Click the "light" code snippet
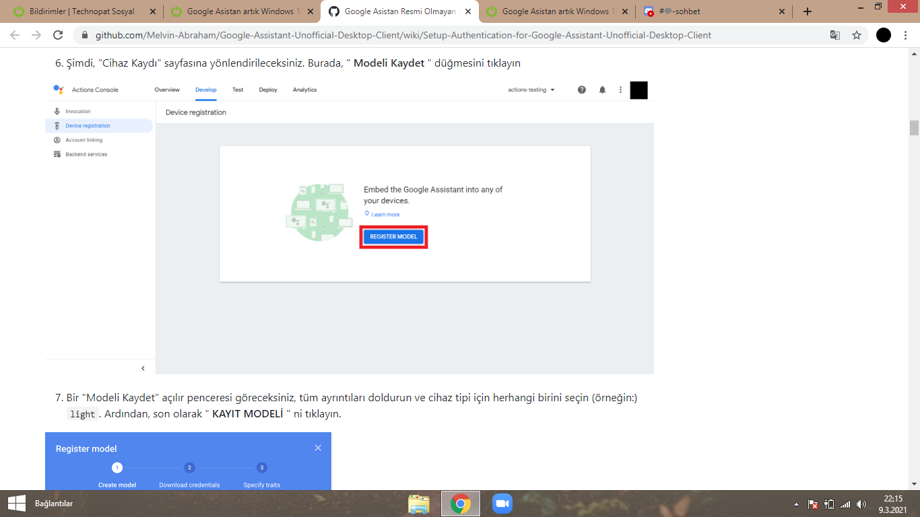The height and width of the screenshot is (517, 920). point(83,414)
